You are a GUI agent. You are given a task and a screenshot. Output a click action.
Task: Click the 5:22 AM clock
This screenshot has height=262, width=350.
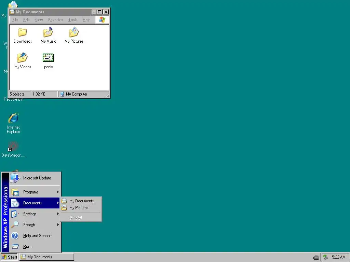click(338, 257)
